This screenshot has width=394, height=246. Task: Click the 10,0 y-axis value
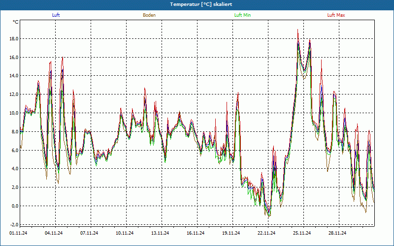14,113
